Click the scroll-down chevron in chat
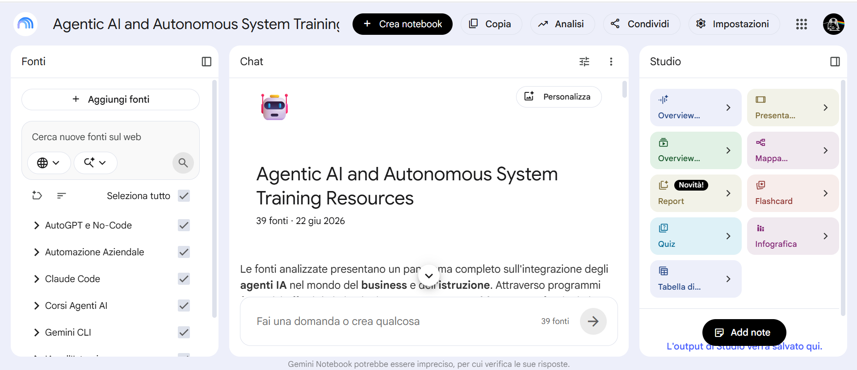 click(429, 276)
